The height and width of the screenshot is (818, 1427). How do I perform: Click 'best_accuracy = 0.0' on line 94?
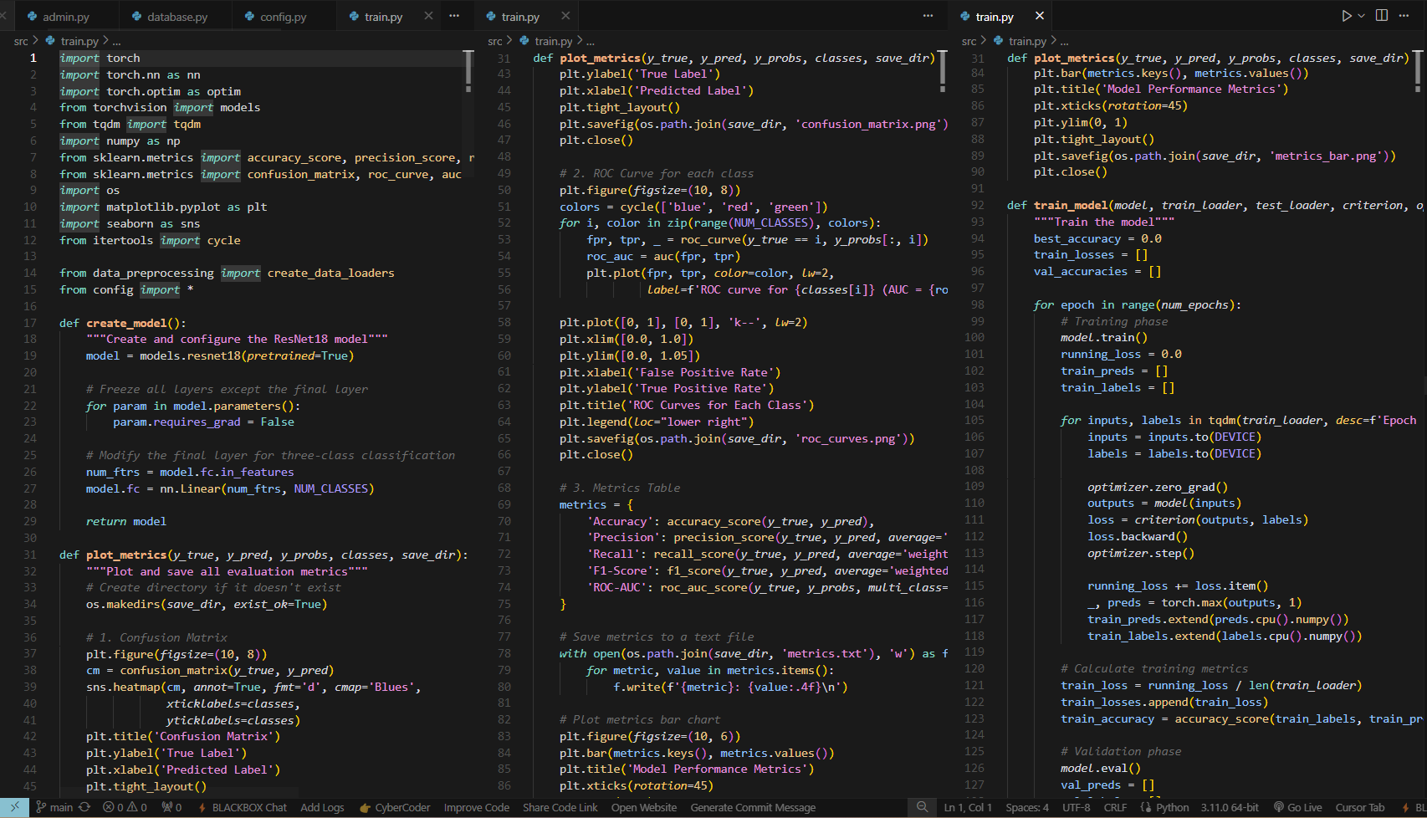click(x=1097, y=238)
